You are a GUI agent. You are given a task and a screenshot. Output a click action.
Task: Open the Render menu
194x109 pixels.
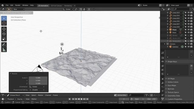pyautogui.click(x=18, y=5)
